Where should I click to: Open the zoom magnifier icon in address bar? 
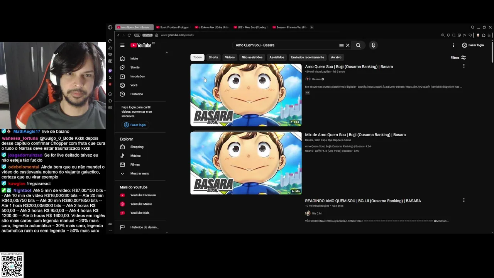[x=443, y=35]
